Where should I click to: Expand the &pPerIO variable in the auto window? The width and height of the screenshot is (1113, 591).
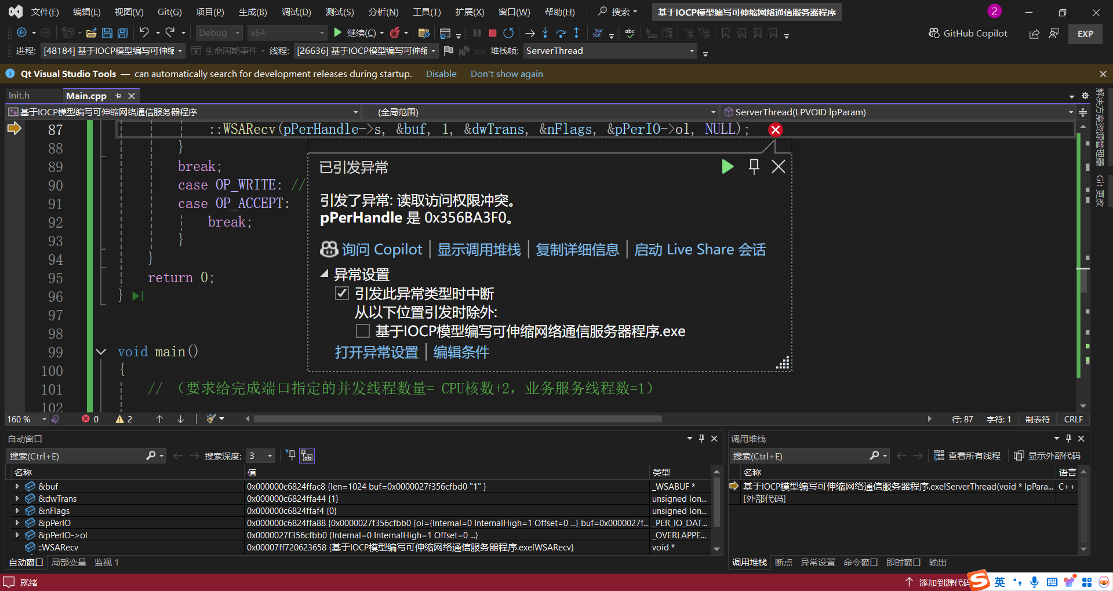coord(17,523)
